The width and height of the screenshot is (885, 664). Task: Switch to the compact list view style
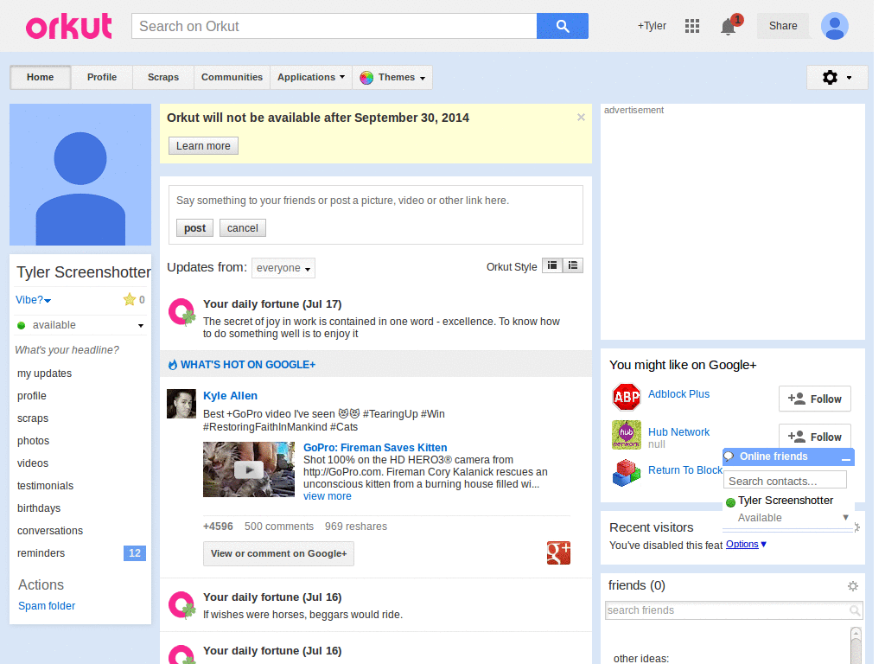point(552,265)
